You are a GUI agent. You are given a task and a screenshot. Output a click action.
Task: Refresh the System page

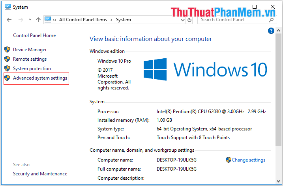pyautogui.click(x=189, y=20)
